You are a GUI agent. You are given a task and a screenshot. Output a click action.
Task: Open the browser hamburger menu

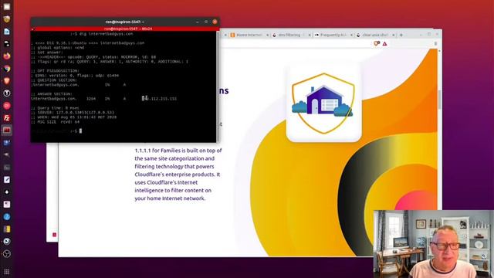(x=435, y=43)
